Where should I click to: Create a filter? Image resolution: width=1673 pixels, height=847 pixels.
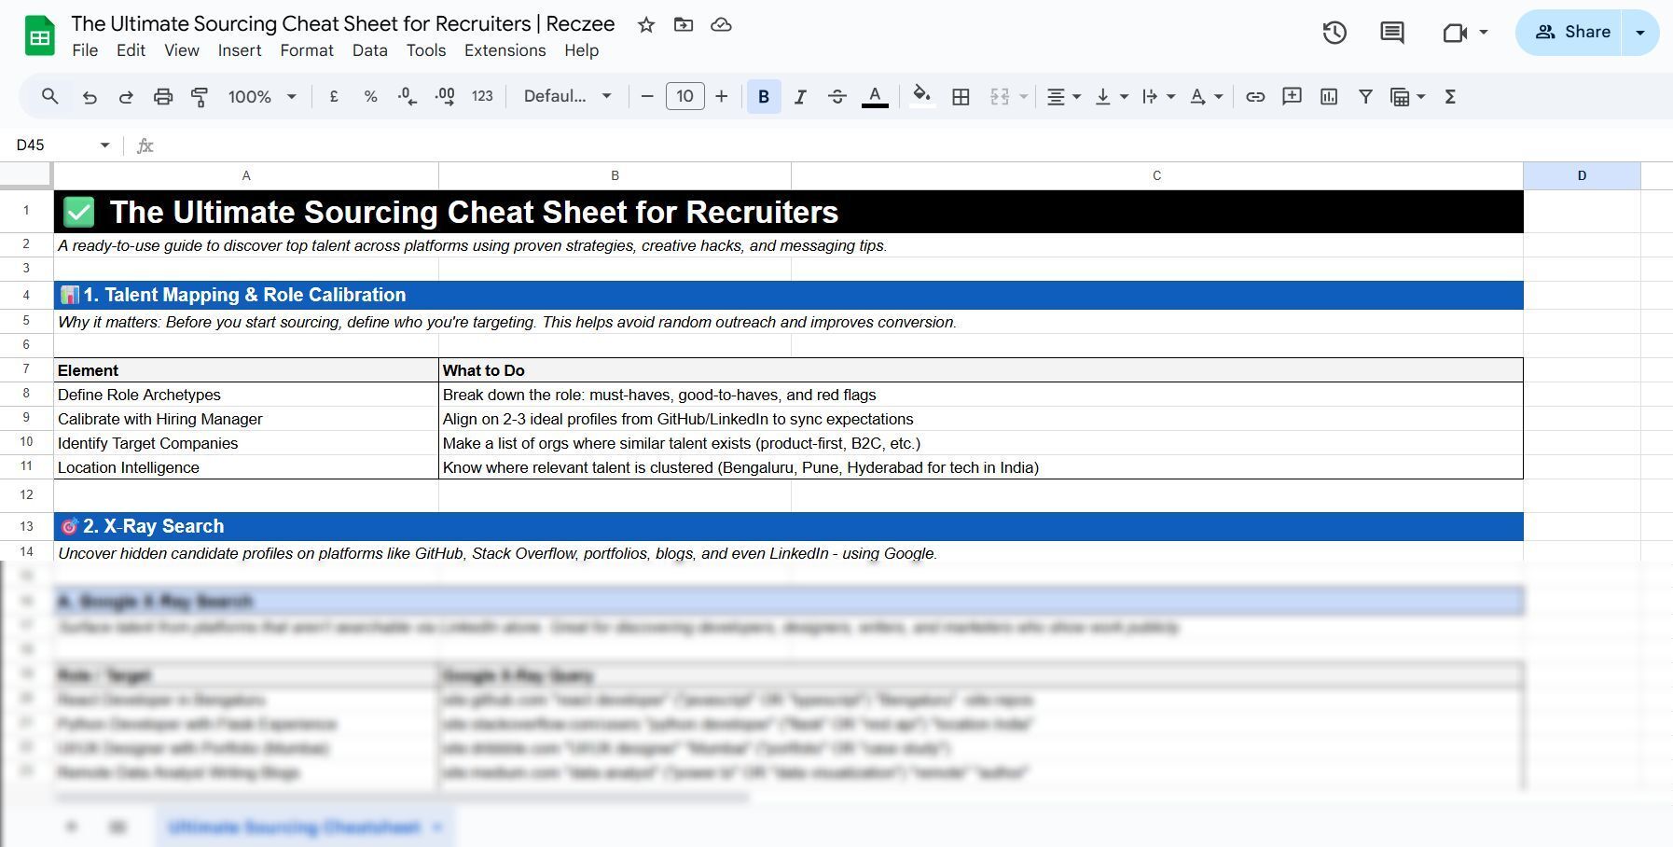click(1365, 96)
